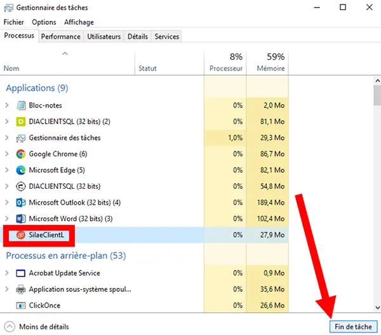Switch to the Performance tab

pyautogui.click(x=61, y=37)
